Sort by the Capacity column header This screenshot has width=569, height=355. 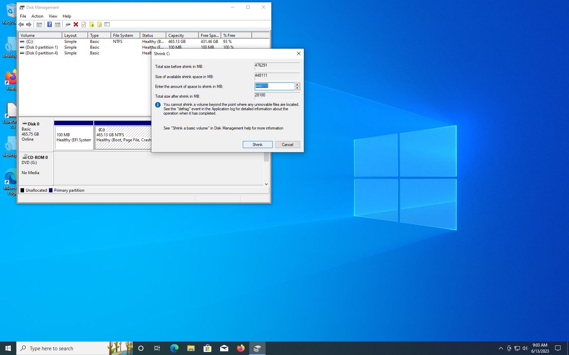click(182, 35)
